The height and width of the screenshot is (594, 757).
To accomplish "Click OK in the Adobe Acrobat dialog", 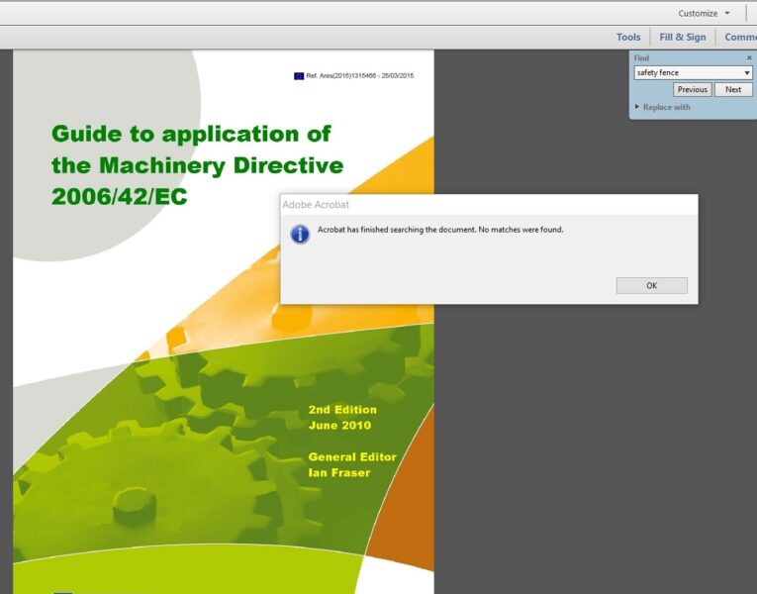I will [651, 285].
